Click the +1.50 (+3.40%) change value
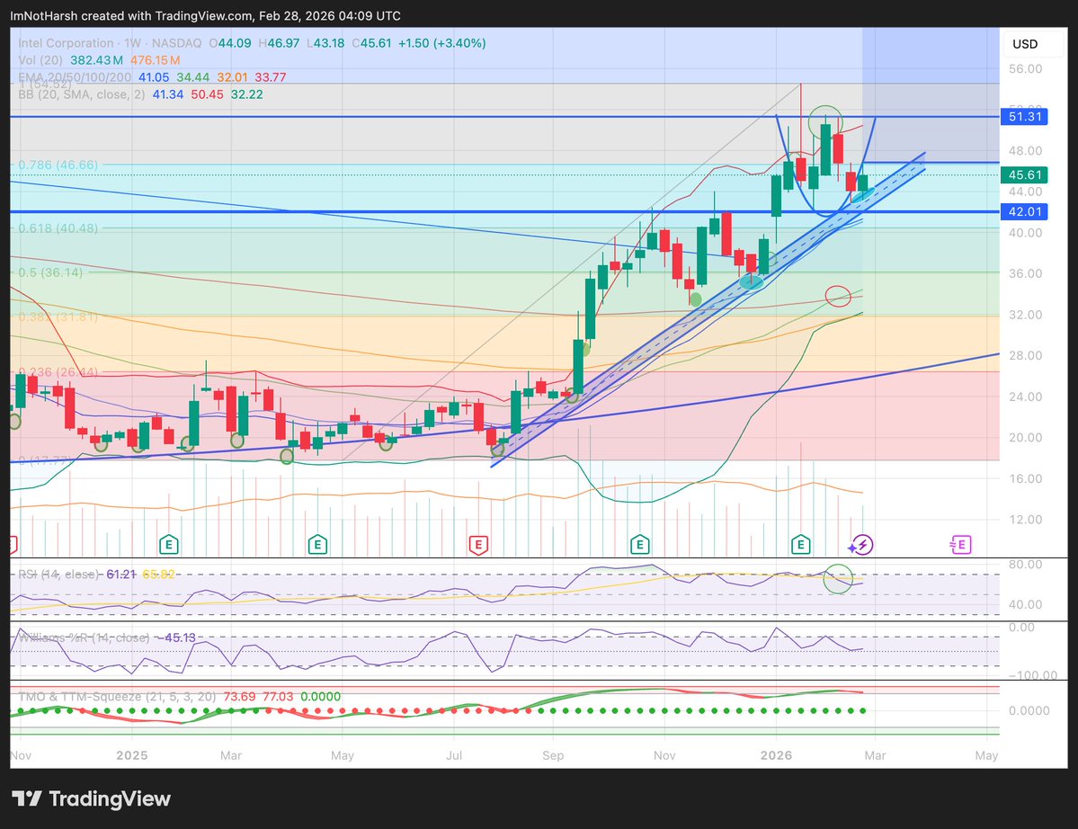This screenshot has width=1078, height=829. click(x=442, y=42)
